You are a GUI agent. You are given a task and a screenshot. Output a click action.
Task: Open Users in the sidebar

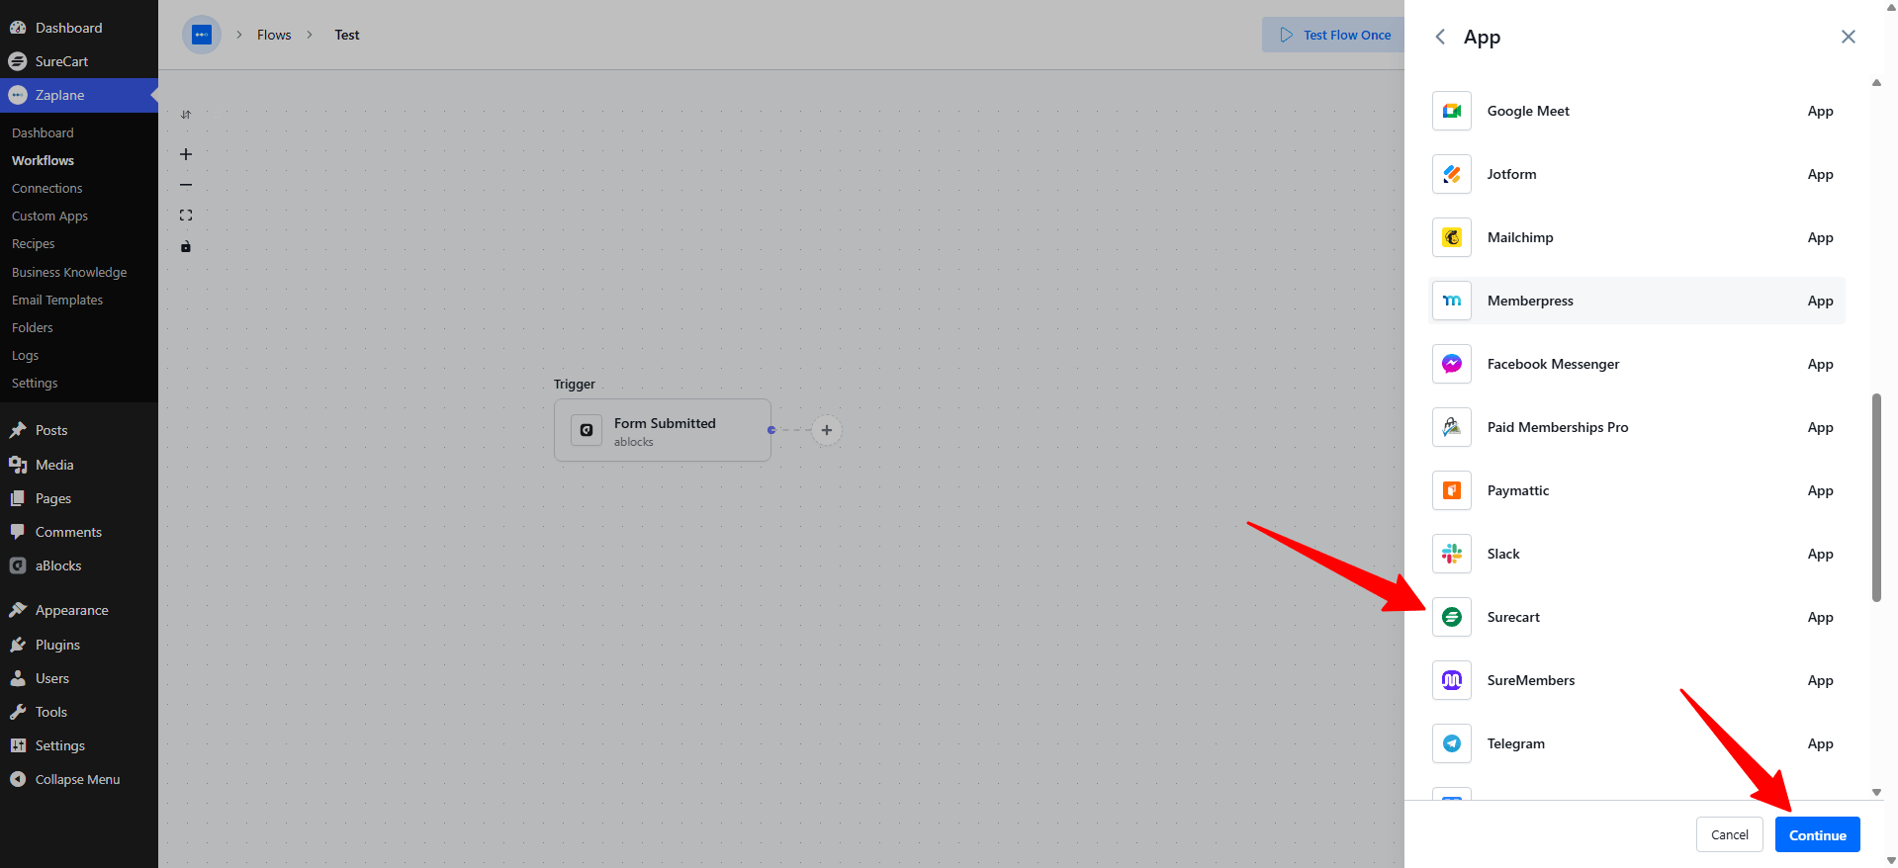[x=79, y=678]
